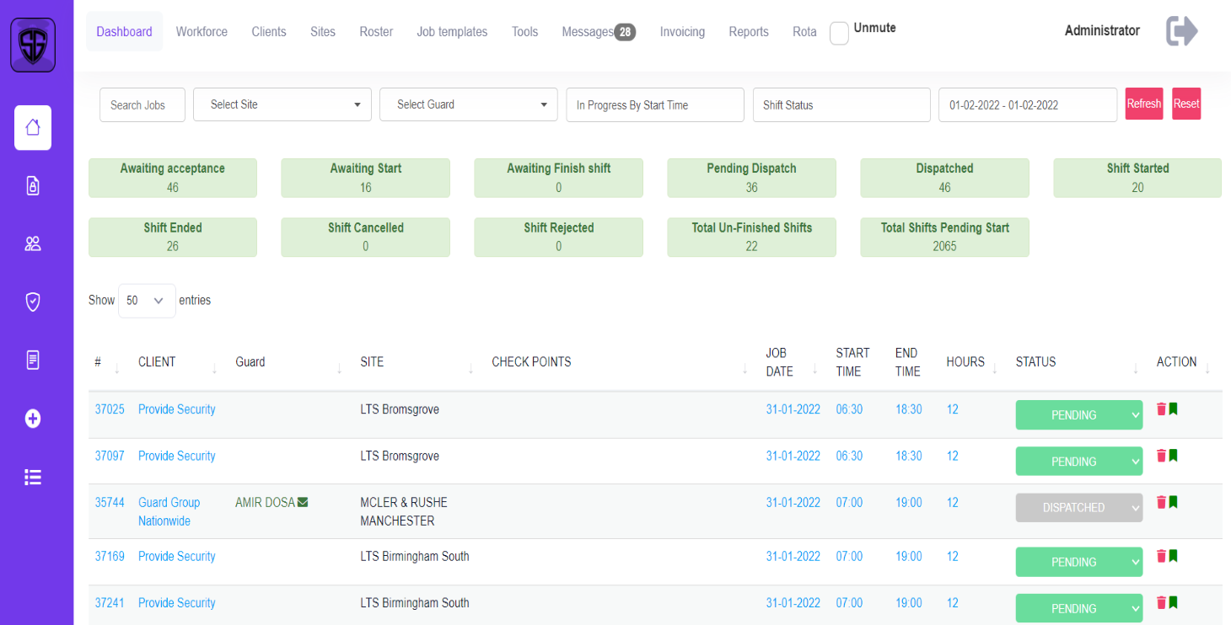Image resolution: width=1231 pixels, height=625 pixels.
Task: Click the plus circle sidebar icon
Action: (x=33, y=419)
